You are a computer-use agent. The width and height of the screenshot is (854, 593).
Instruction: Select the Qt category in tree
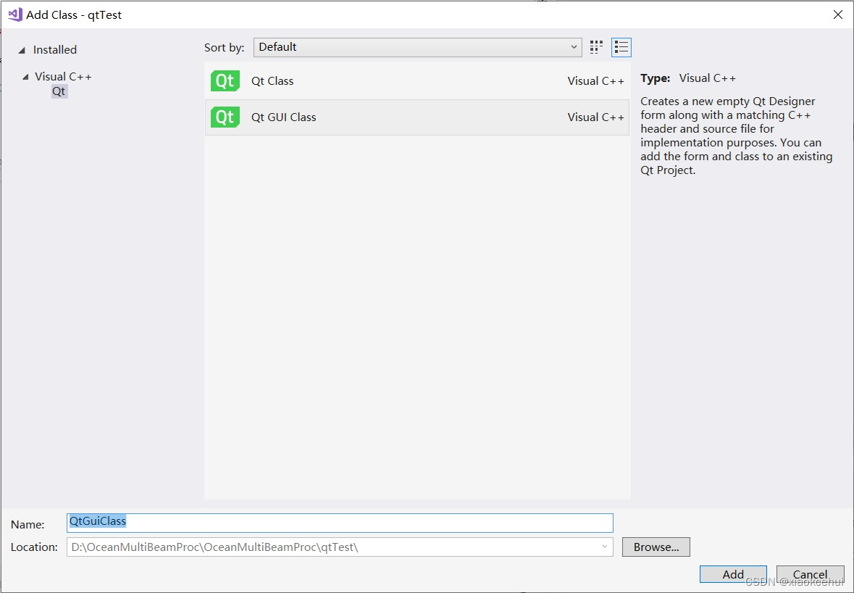point(59,91)
